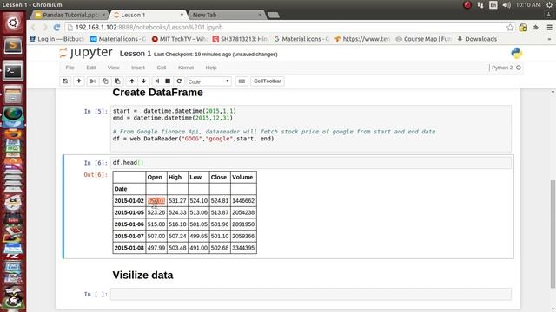Click the Close value 501.96
The width and height of the screenshot is (556, 312).
[x=220, y=224]
